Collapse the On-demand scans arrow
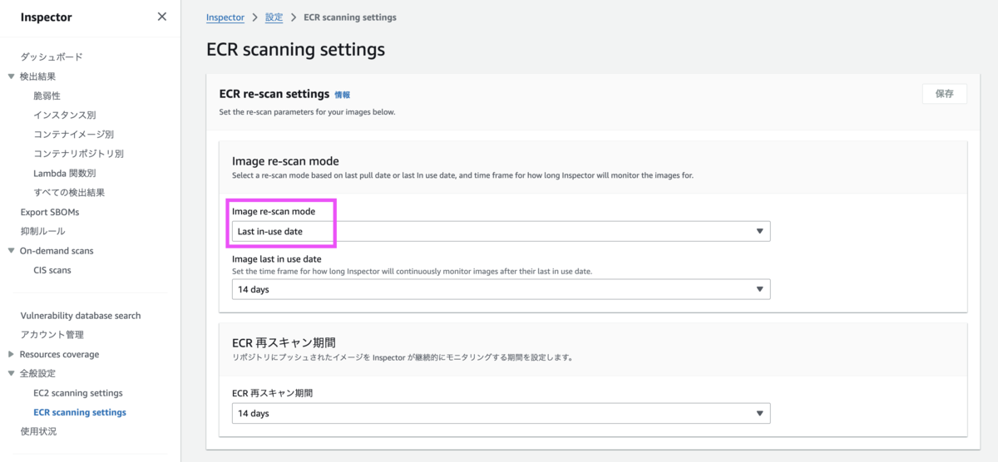This screenshot has width=998, height=462. [11, 251]
